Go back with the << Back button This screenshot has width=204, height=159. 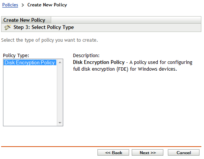click(x=113, y=153)
